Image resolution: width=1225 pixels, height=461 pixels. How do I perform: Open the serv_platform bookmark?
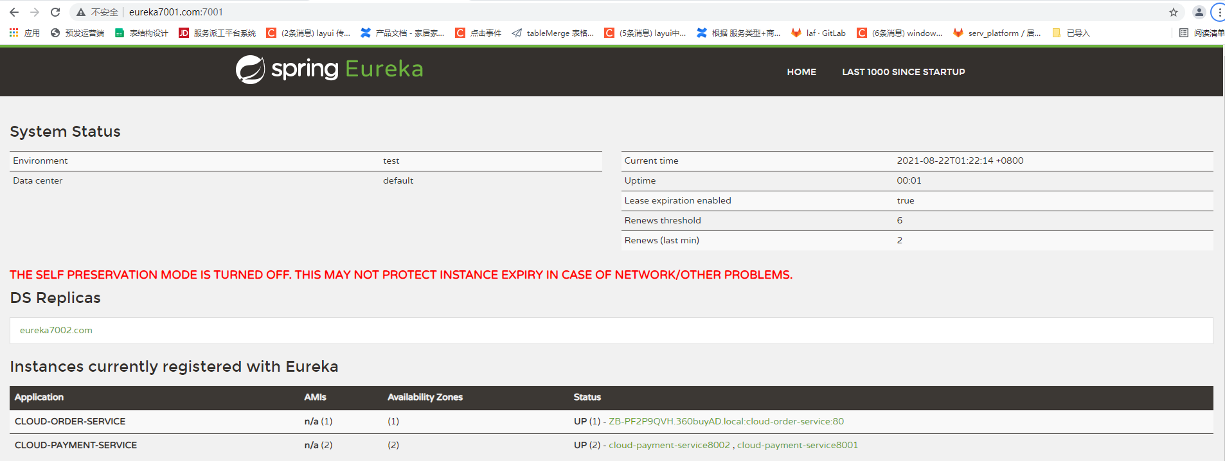click(997, 33)
